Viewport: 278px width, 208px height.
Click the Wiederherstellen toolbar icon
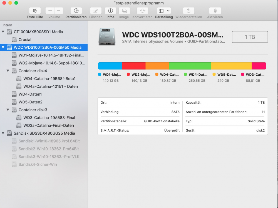pos(189,11)
